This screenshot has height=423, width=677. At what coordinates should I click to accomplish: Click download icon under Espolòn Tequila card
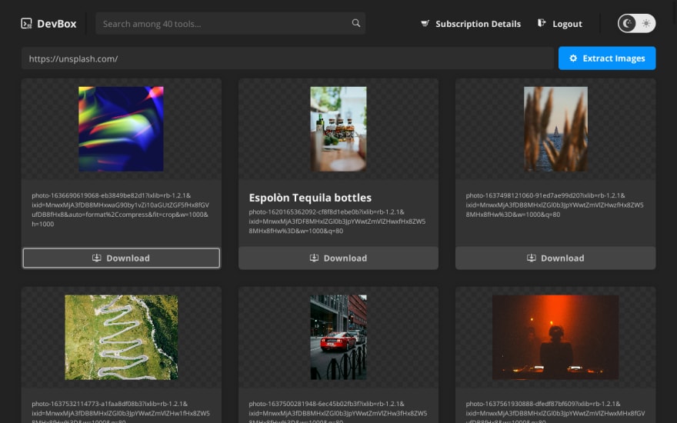click(x=315, y=258)
